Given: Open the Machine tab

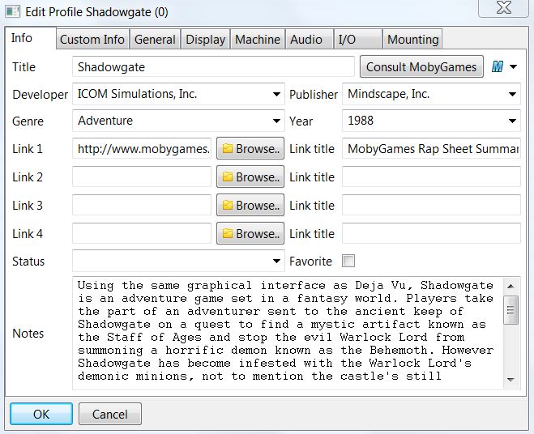Looking at the screenshot, I should pos(258,40).
